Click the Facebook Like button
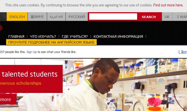 pos(183,52)
